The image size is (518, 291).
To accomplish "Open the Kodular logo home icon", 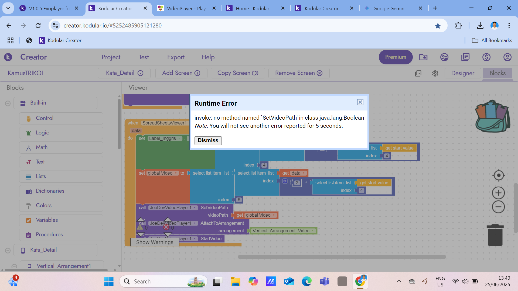I will point(8,57).
